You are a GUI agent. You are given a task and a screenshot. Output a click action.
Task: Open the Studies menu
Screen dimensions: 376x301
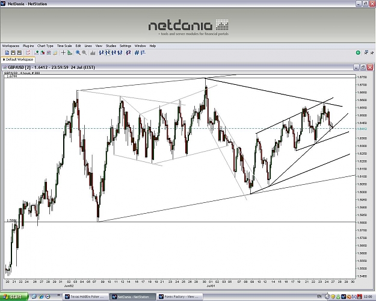click(x=111, y=46)
